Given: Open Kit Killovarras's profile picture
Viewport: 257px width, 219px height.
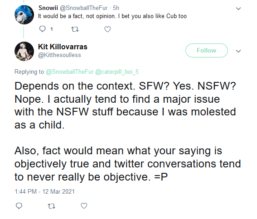Looking at the screenshot, I should [x=24, y=51].
